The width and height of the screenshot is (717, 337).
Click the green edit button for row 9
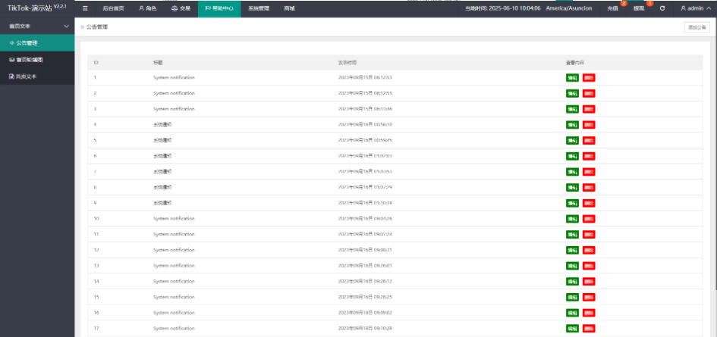[x=572, y=203]
